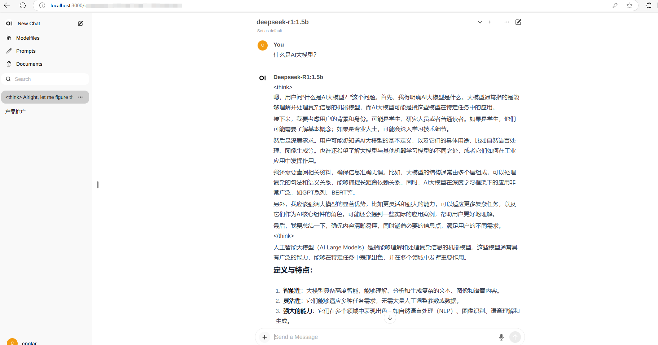The width and height of the screenshot is (658, 345).
Task: Create new chat from header edit icon
Action: 518,22
